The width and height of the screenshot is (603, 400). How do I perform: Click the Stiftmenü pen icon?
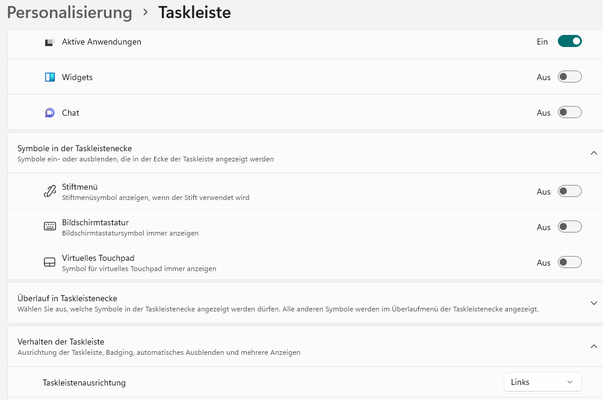click(x=49, y=192)
